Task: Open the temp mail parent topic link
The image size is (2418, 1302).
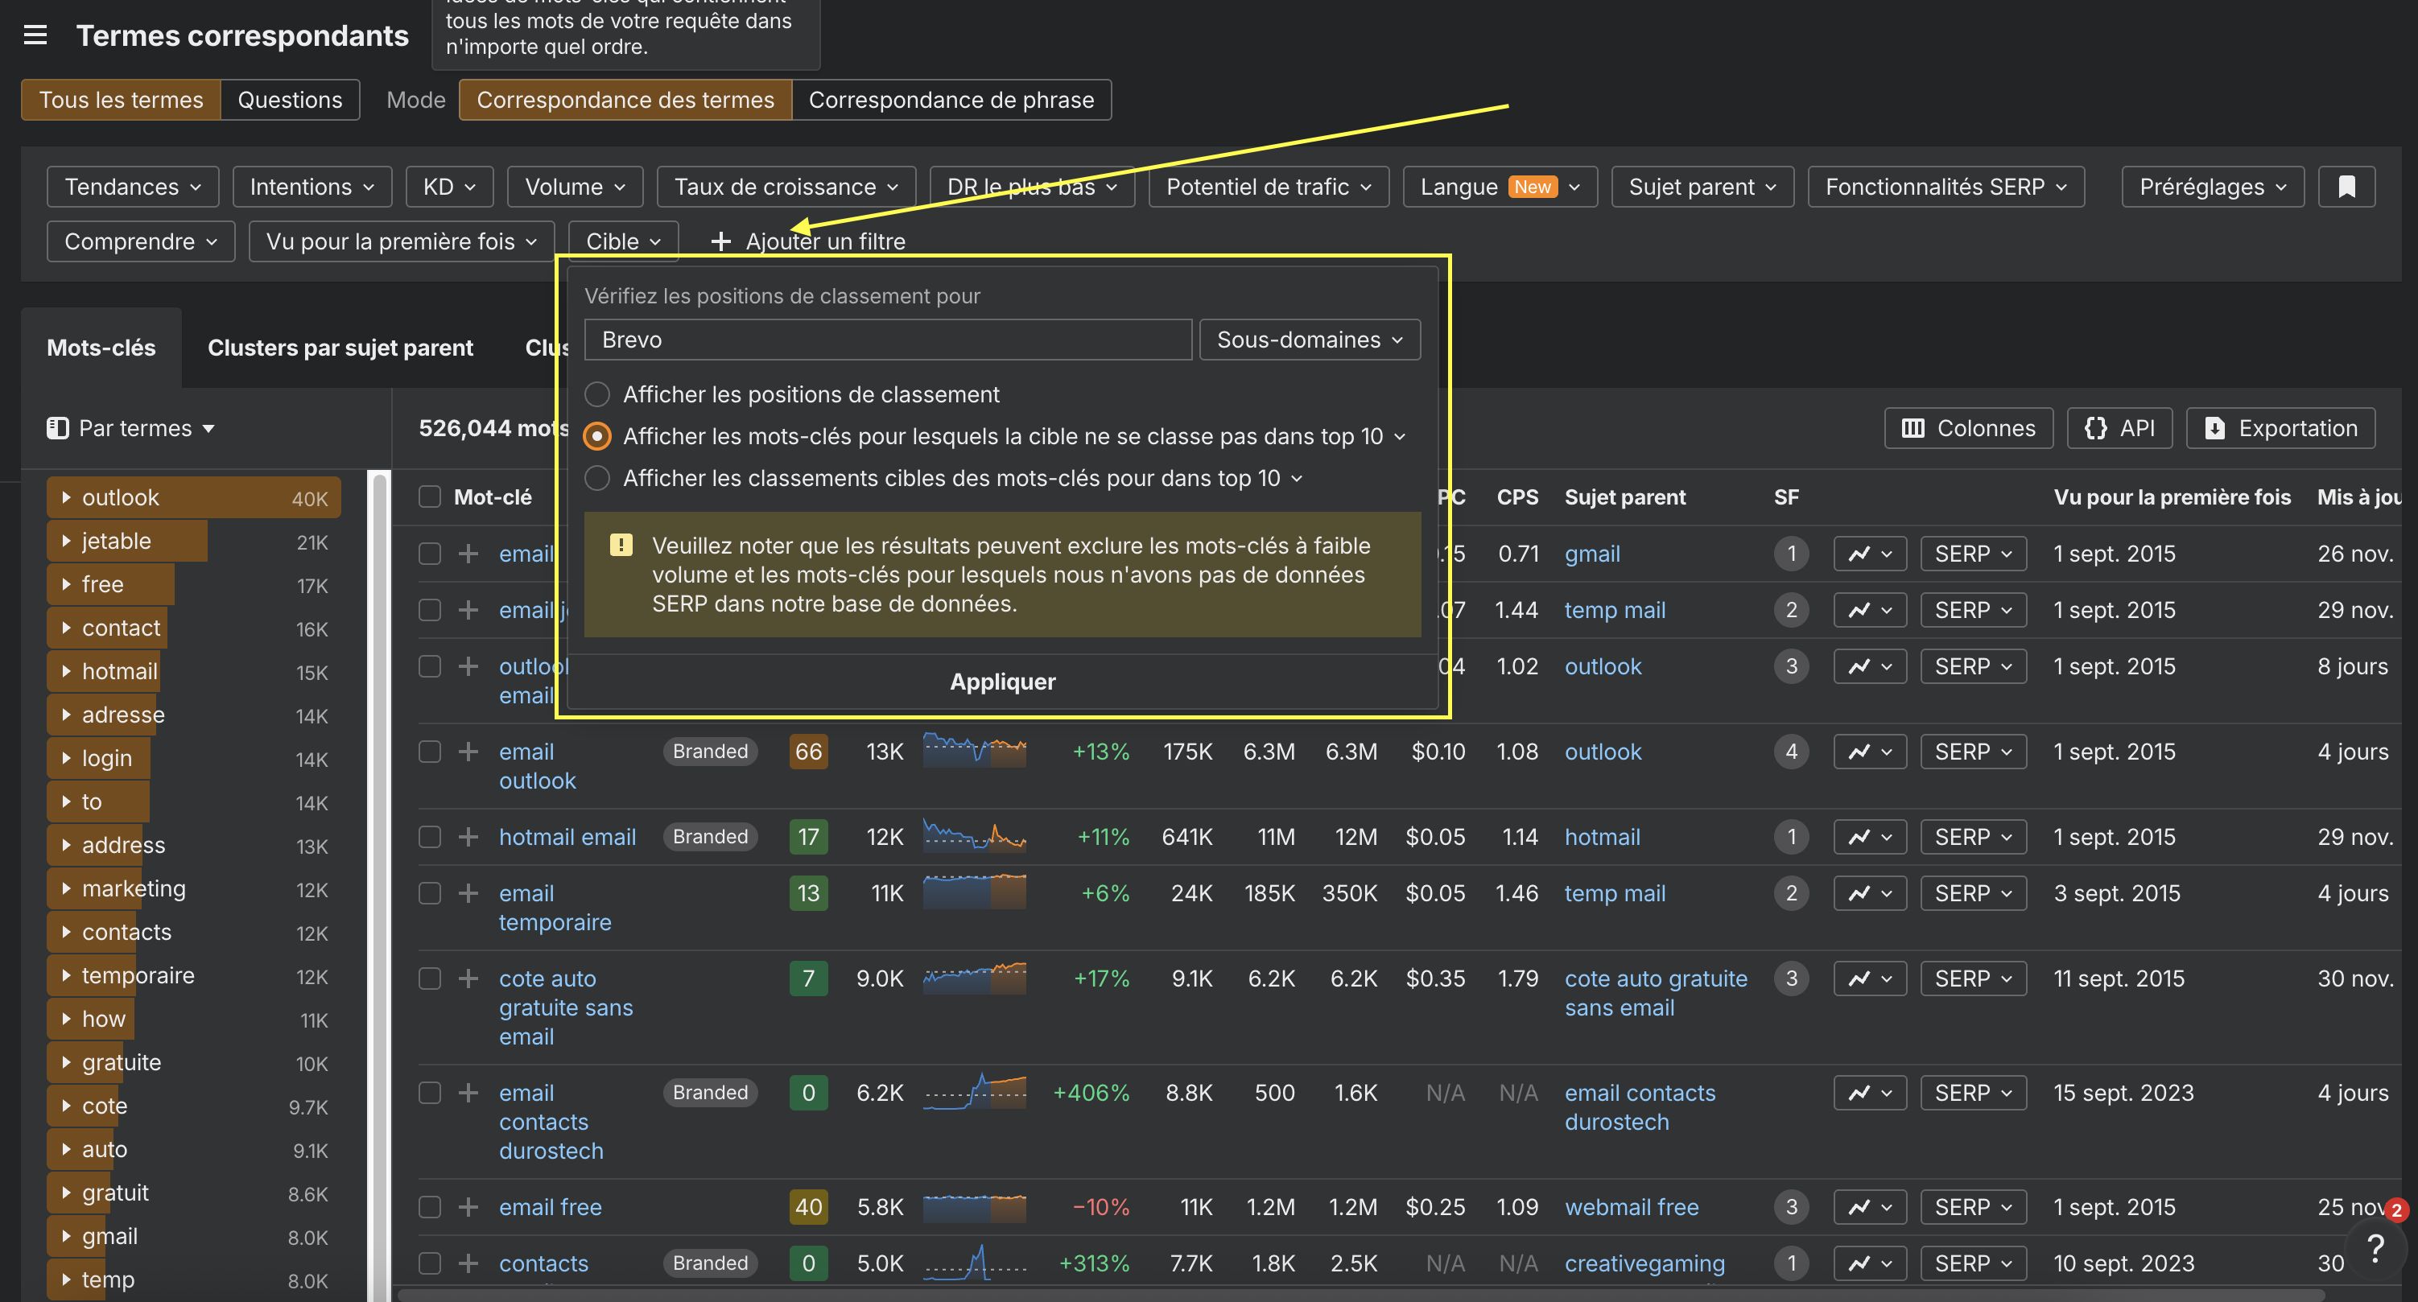Action: tap(1615, 609)
